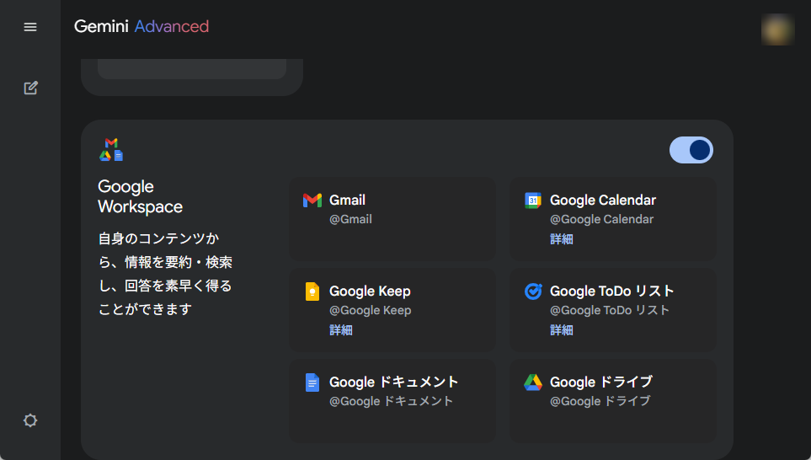811x460 pixels.
Task: Click the Google ドキュメント document icon
Action: [312, 382]
